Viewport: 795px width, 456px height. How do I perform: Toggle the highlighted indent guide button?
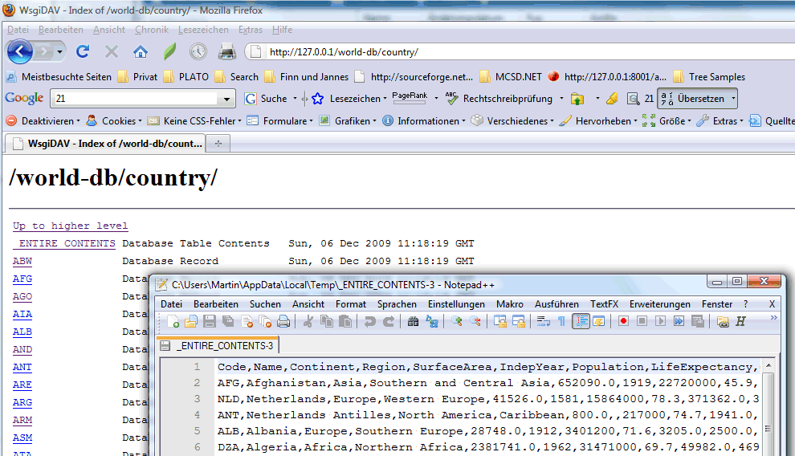pos(580,322)
